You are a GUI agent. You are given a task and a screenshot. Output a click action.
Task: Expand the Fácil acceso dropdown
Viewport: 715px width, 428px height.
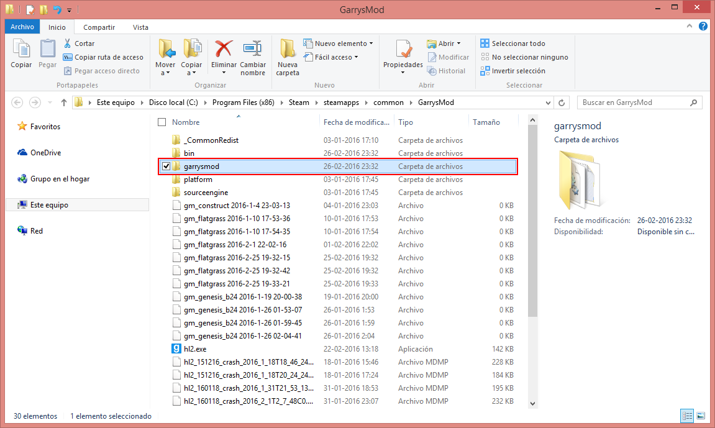pyautogui.click(x=356, y=57)
